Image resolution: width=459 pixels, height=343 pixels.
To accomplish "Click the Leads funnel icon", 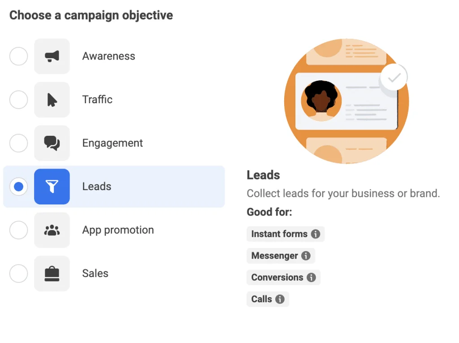I will click(52, 187).
